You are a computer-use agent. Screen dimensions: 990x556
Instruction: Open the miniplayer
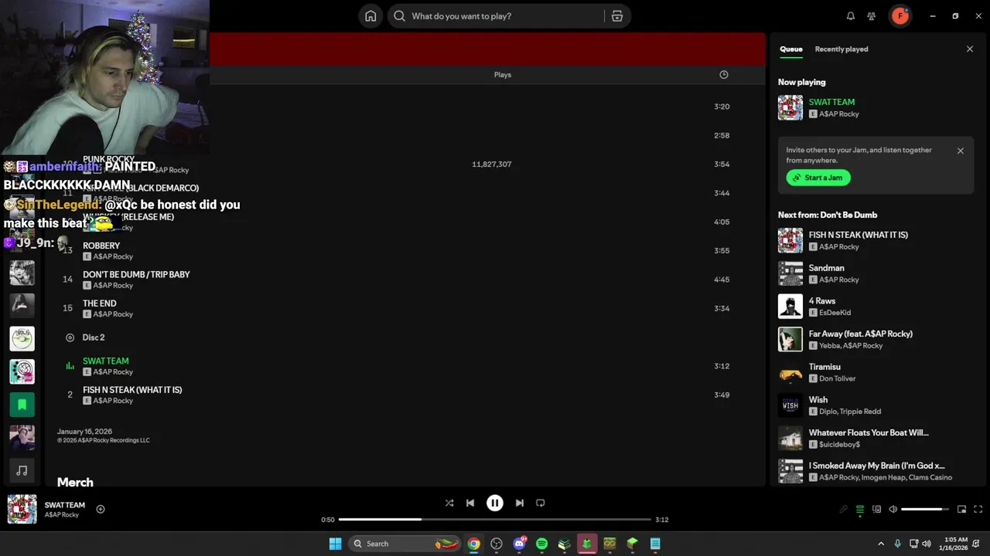point(961,510)
